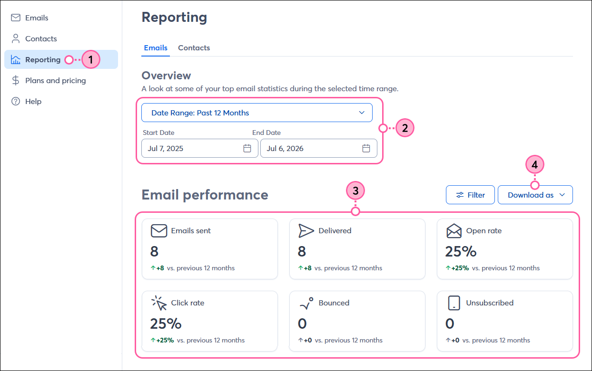Viewport: 592px width, 371px height.
Task: Switch to the Contacts reporting tab
Action: pos(194,48)
